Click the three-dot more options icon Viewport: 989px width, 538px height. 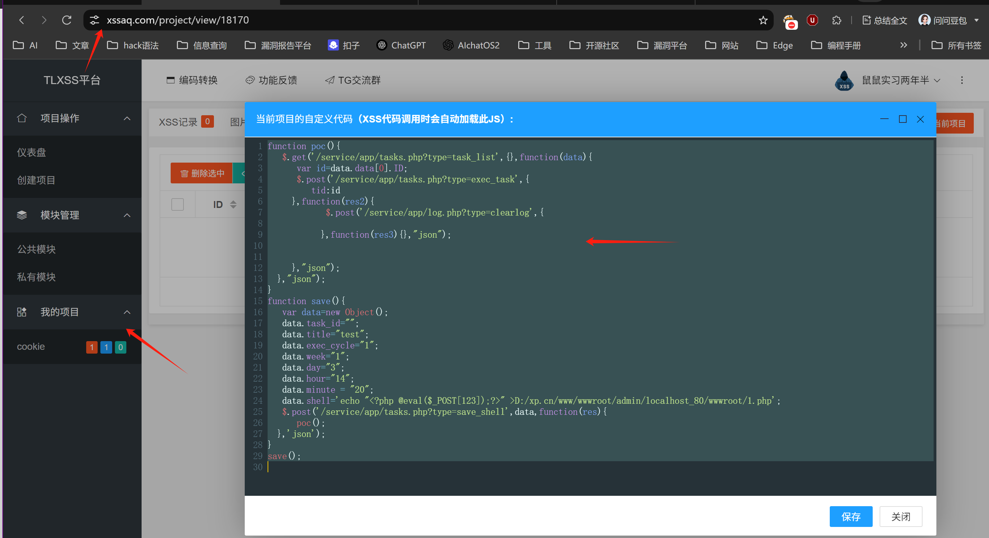[x=962, y=80]
